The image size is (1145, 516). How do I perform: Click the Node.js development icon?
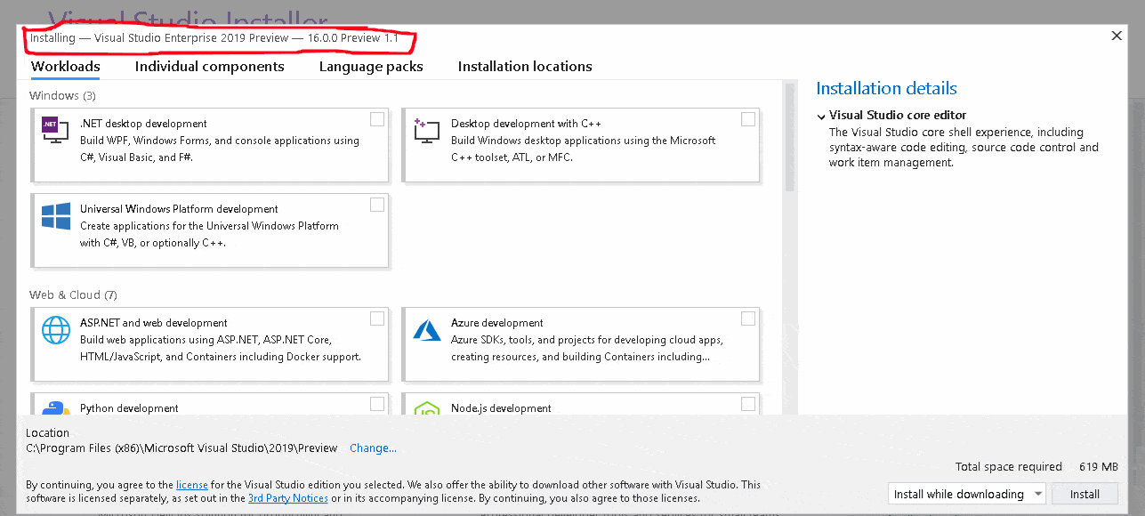427,409
